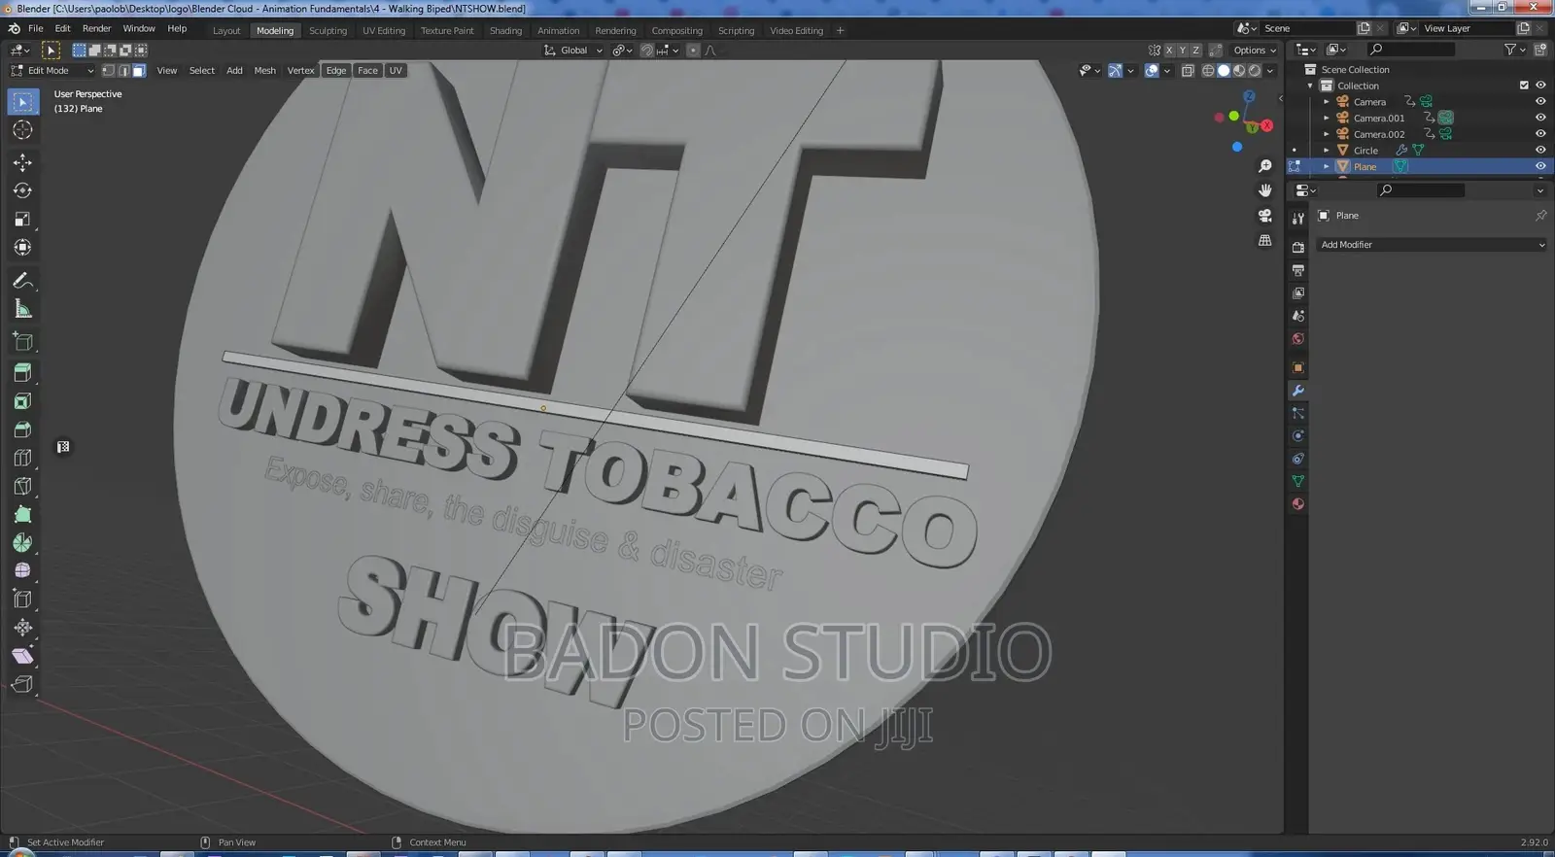
Task: Toggle X-ray view
Action: point(1187,71)
